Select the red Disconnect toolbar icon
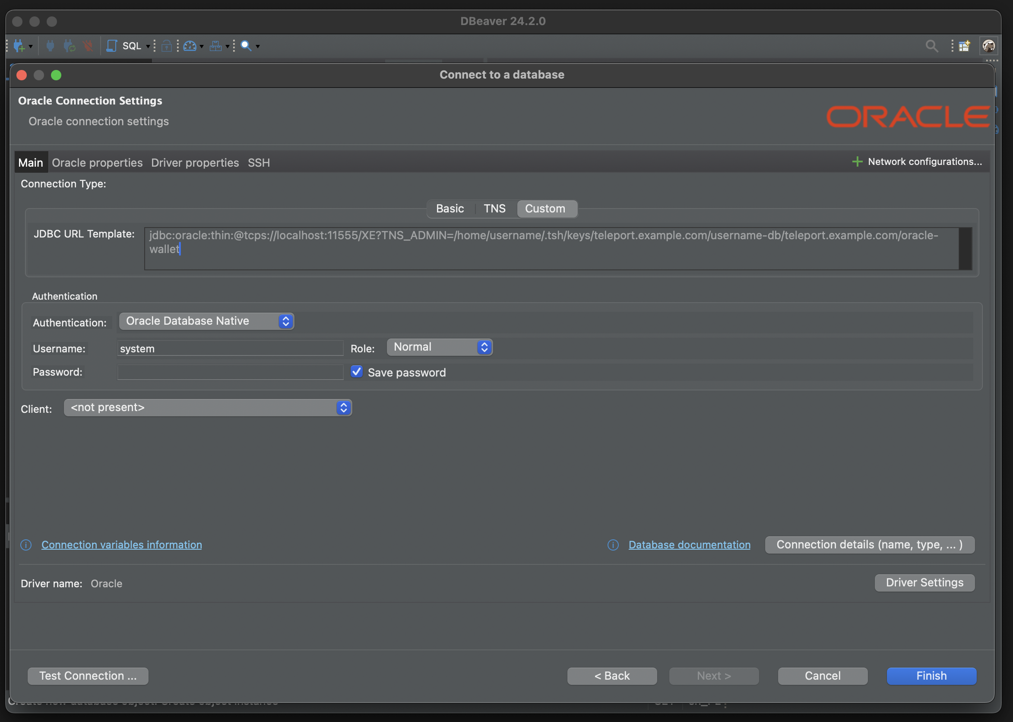Screen dimensions: 1013x722 point(88,46)
